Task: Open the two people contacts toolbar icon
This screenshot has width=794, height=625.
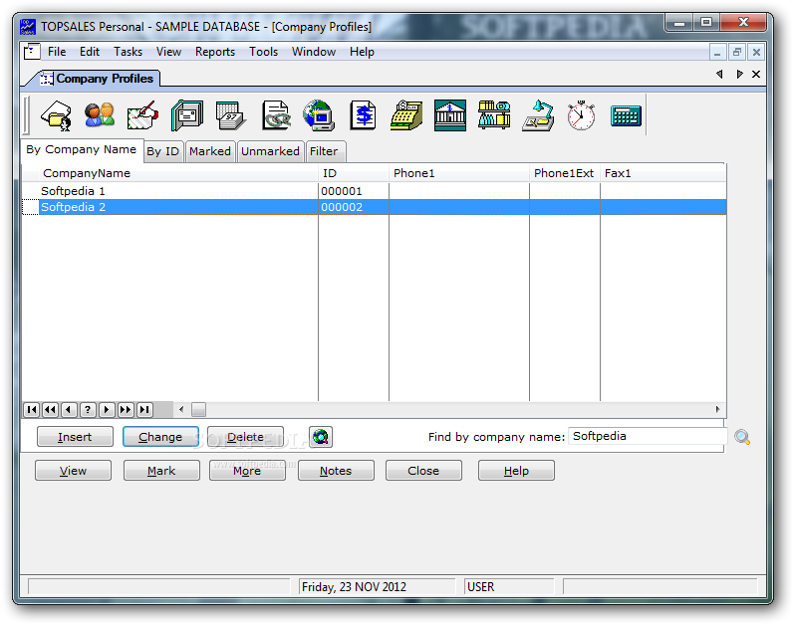Action: 100,115
